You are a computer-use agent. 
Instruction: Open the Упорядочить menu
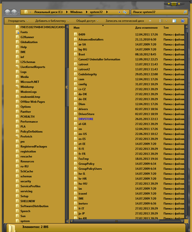pos(18,21)
